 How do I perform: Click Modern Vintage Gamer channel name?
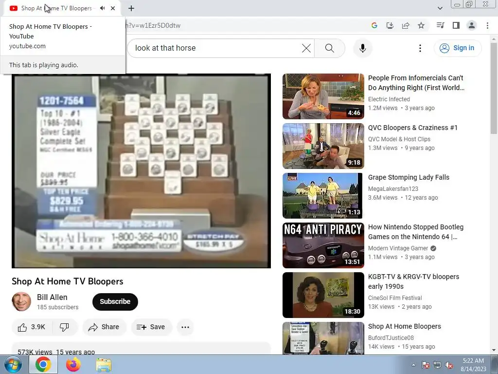tap(398, 248)
